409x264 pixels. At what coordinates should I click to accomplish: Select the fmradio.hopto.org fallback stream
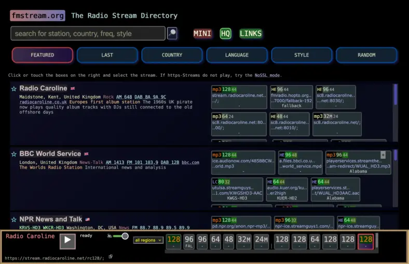291,97
